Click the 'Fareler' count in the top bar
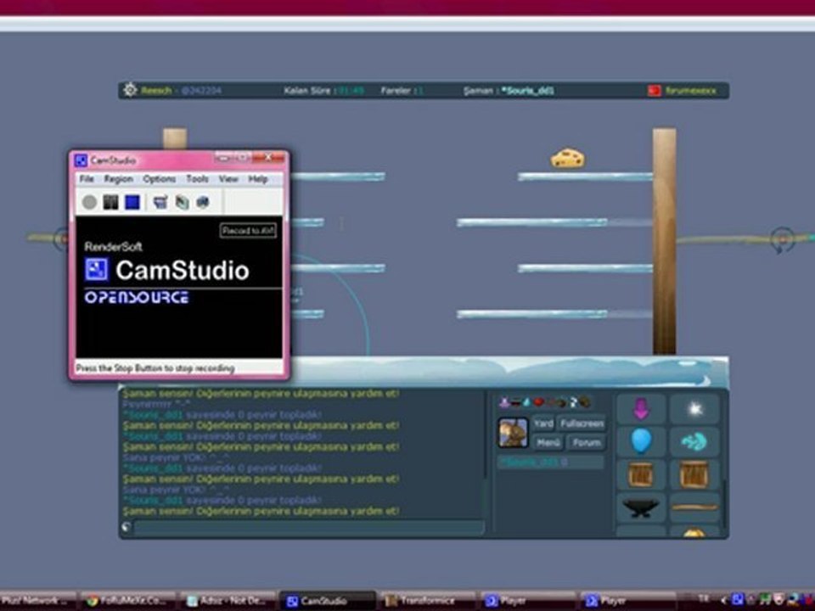 click(402, 91)
